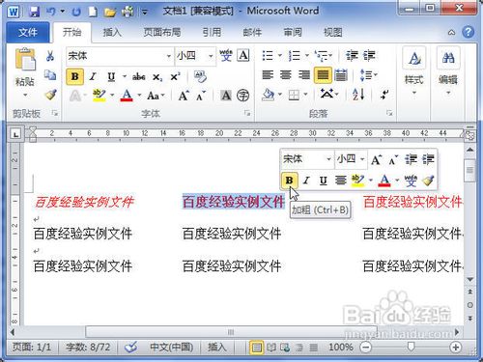This screenshot has height=362, width=483.
Task: Expand the ribbon font name dropdown
Action: 168,56
